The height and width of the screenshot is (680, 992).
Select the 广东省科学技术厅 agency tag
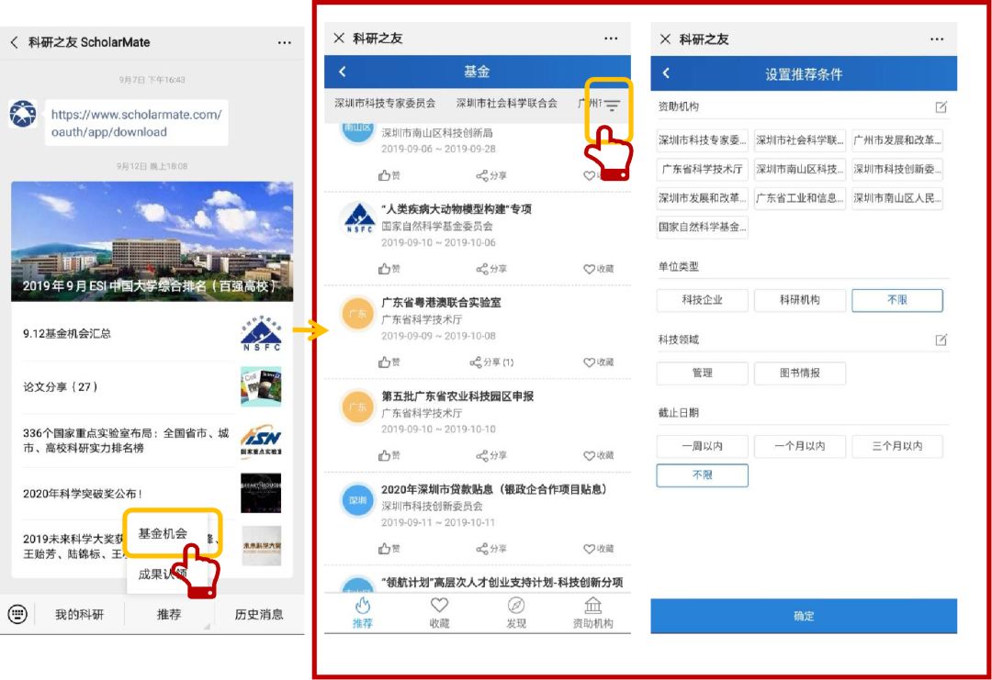pyautogui.click(x=702, y=170)
